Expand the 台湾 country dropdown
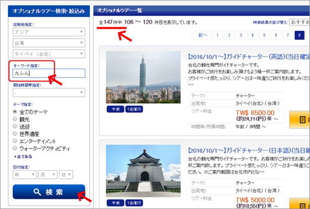 [48, 43]
